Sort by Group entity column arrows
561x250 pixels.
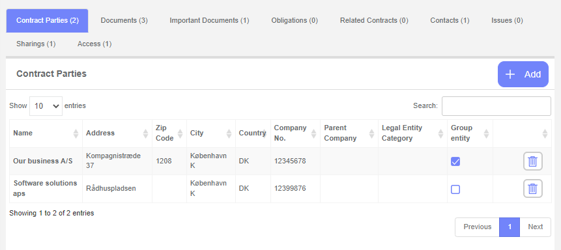[x=486, y=133]
